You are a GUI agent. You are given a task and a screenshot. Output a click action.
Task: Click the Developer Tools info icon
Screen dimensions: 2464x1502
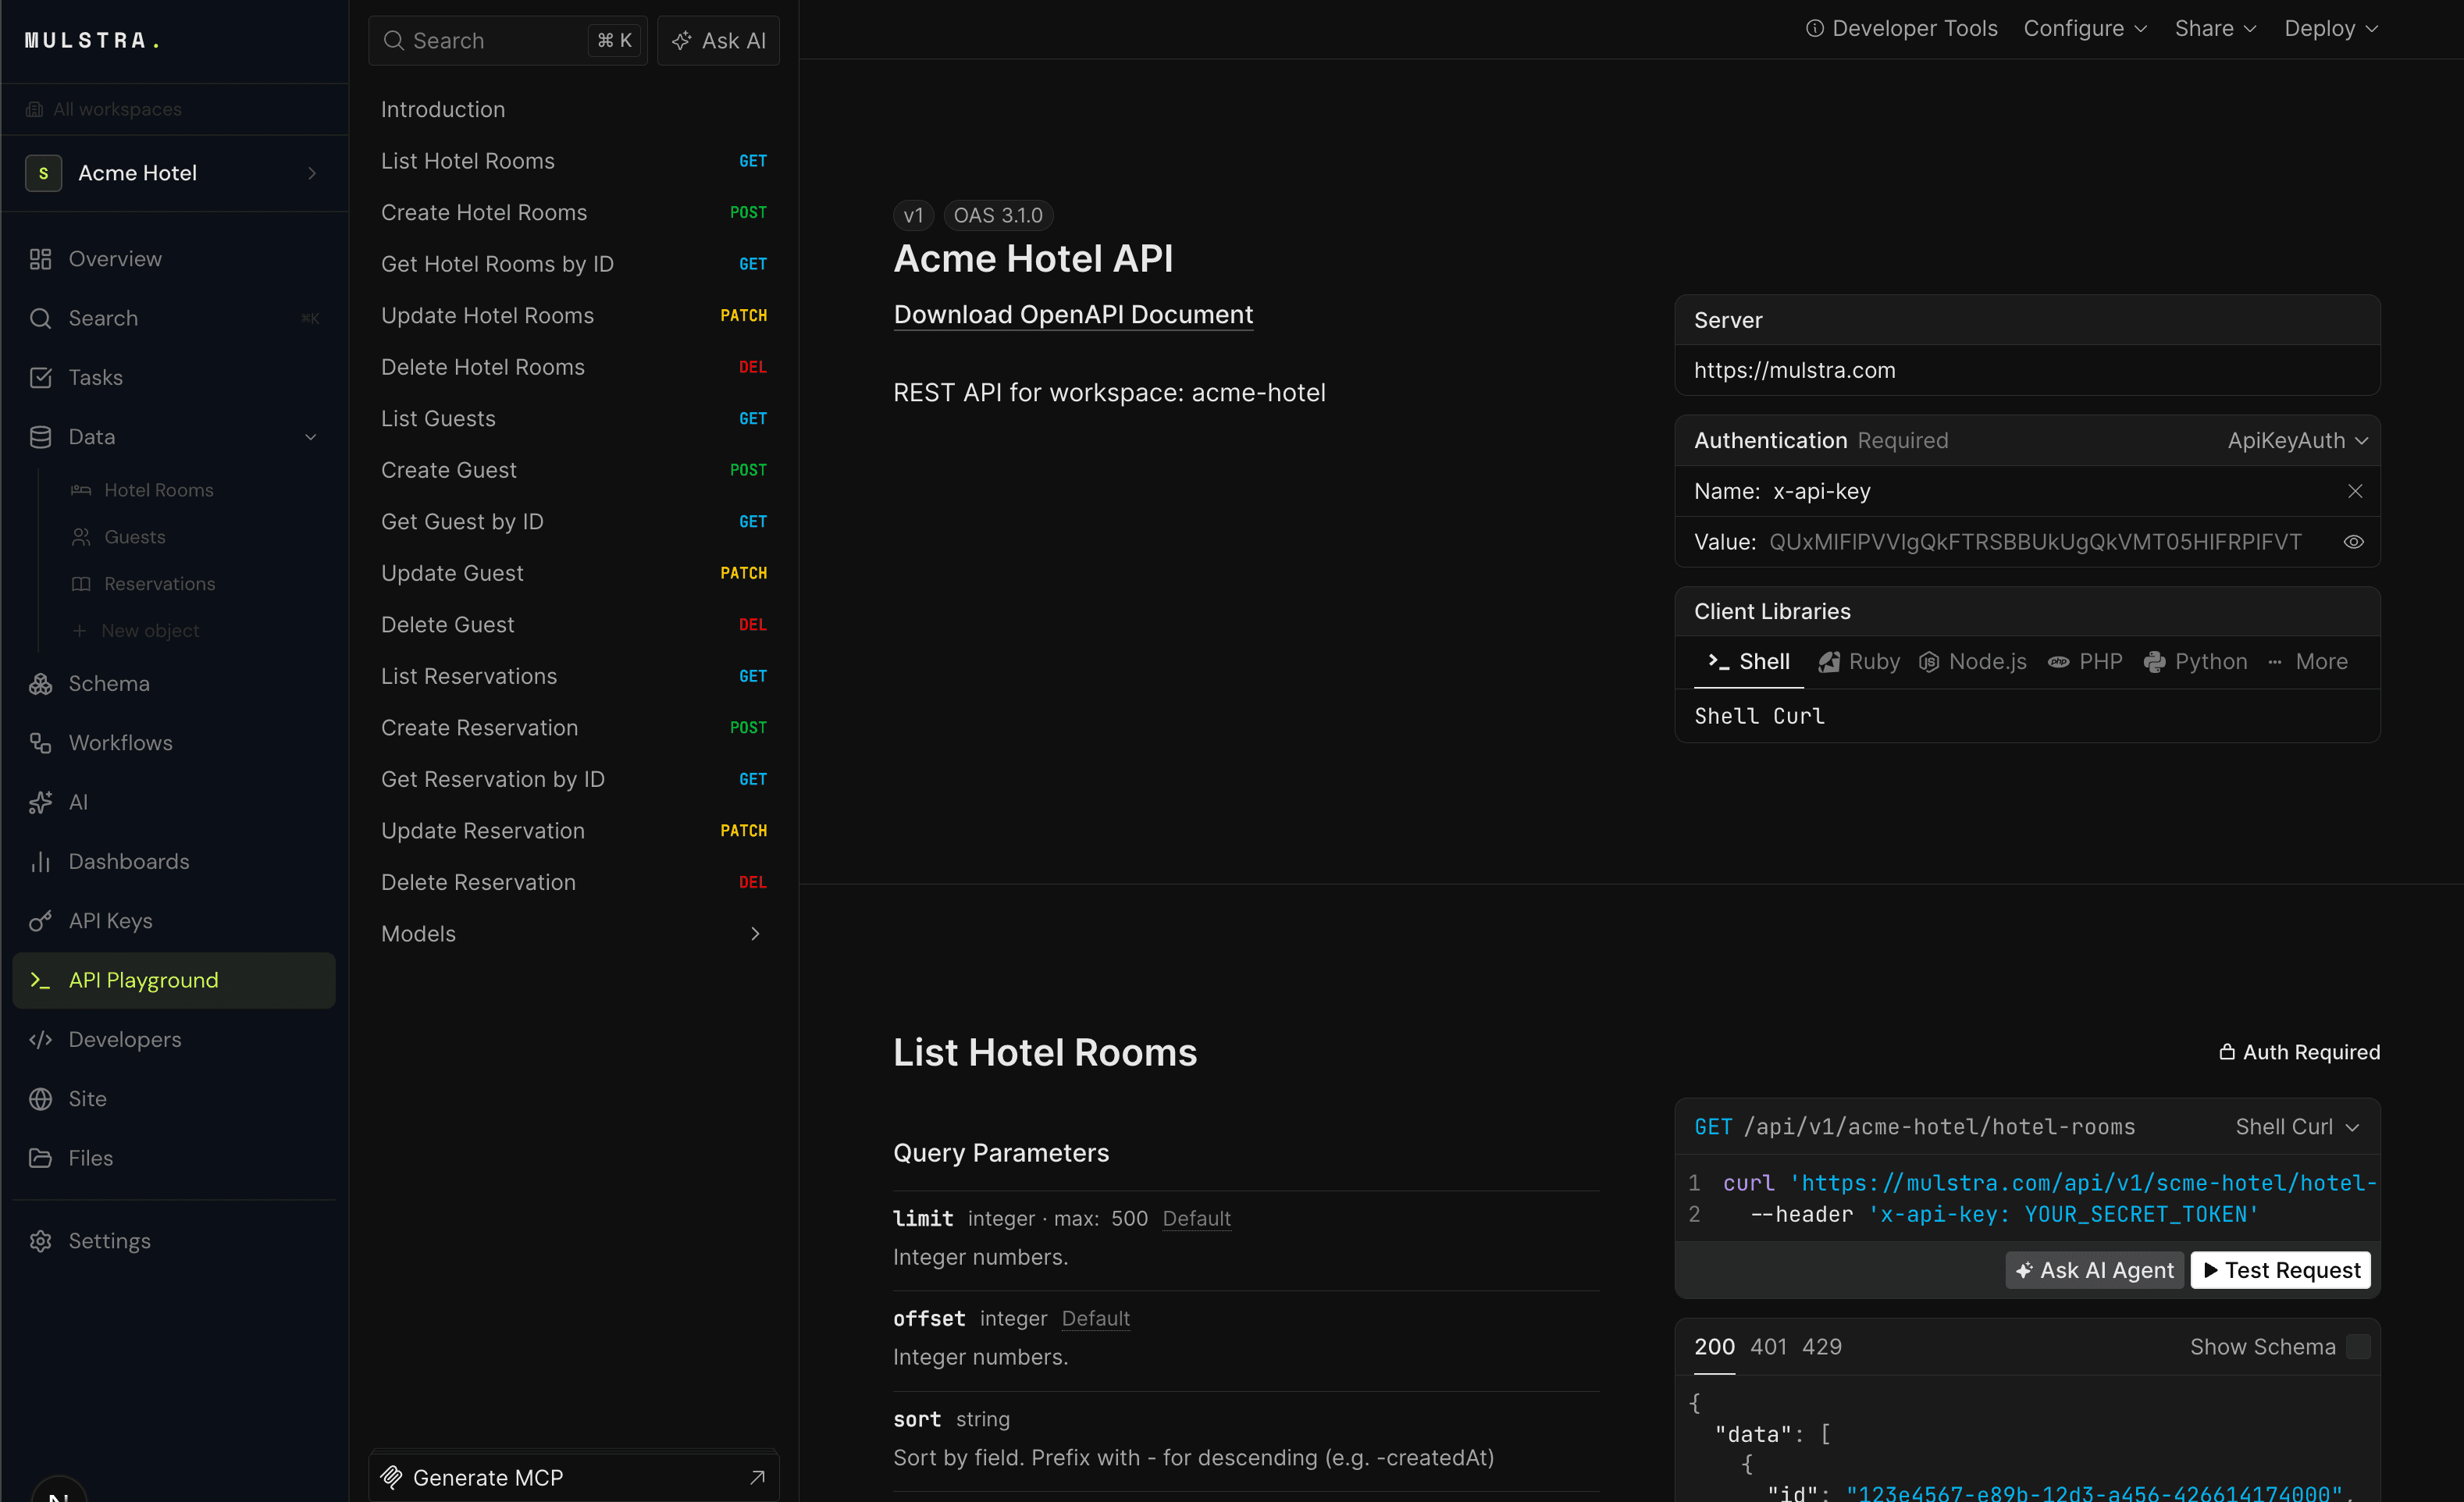tap(1814, 28)
